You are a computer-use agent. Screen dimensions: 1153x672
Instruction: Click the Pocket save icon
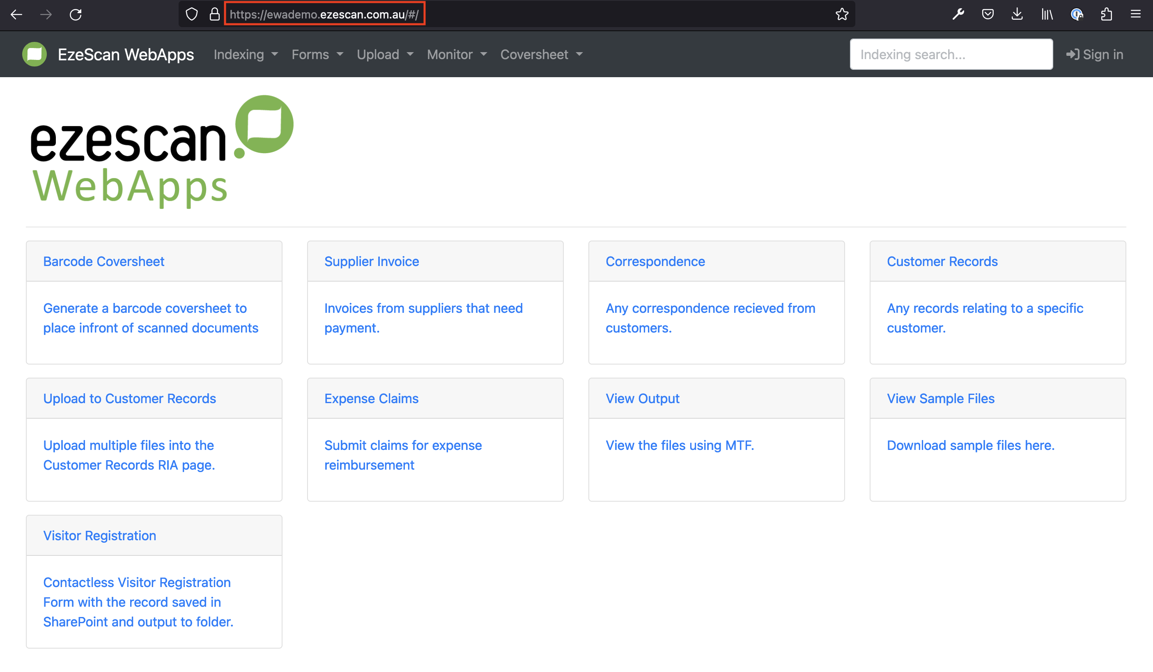(x=988, y=15)
